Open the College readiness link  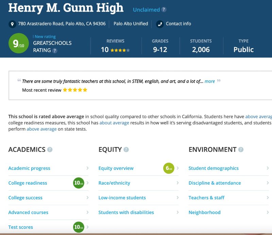click(x=28, y=183)
